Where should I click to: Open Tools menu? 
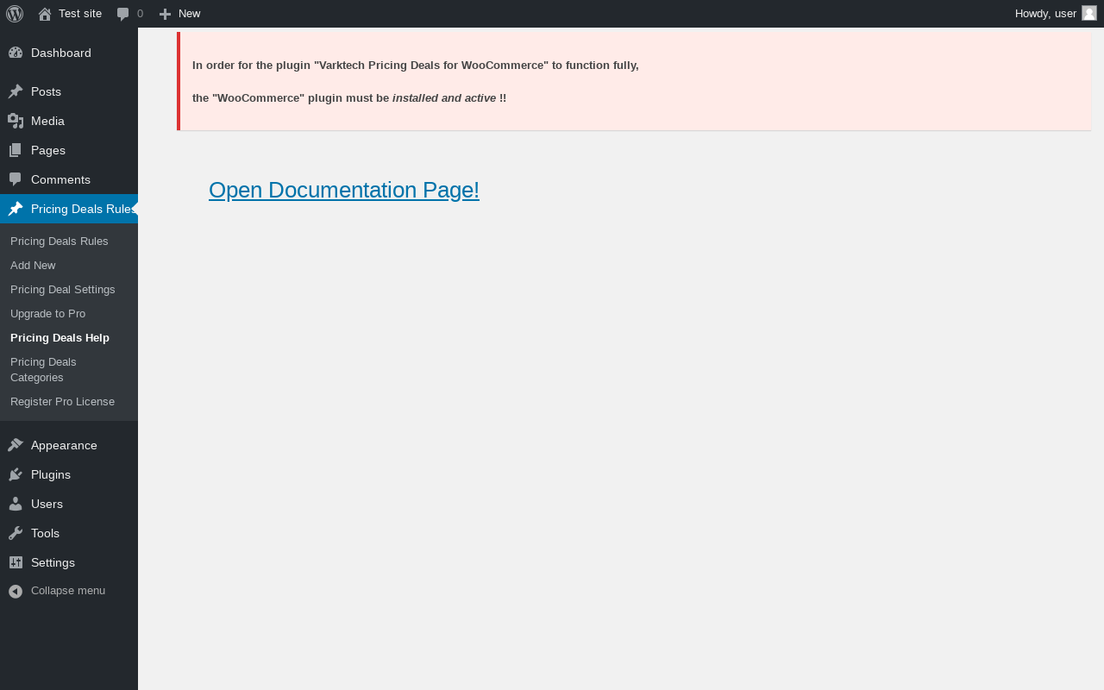[69, 533]
